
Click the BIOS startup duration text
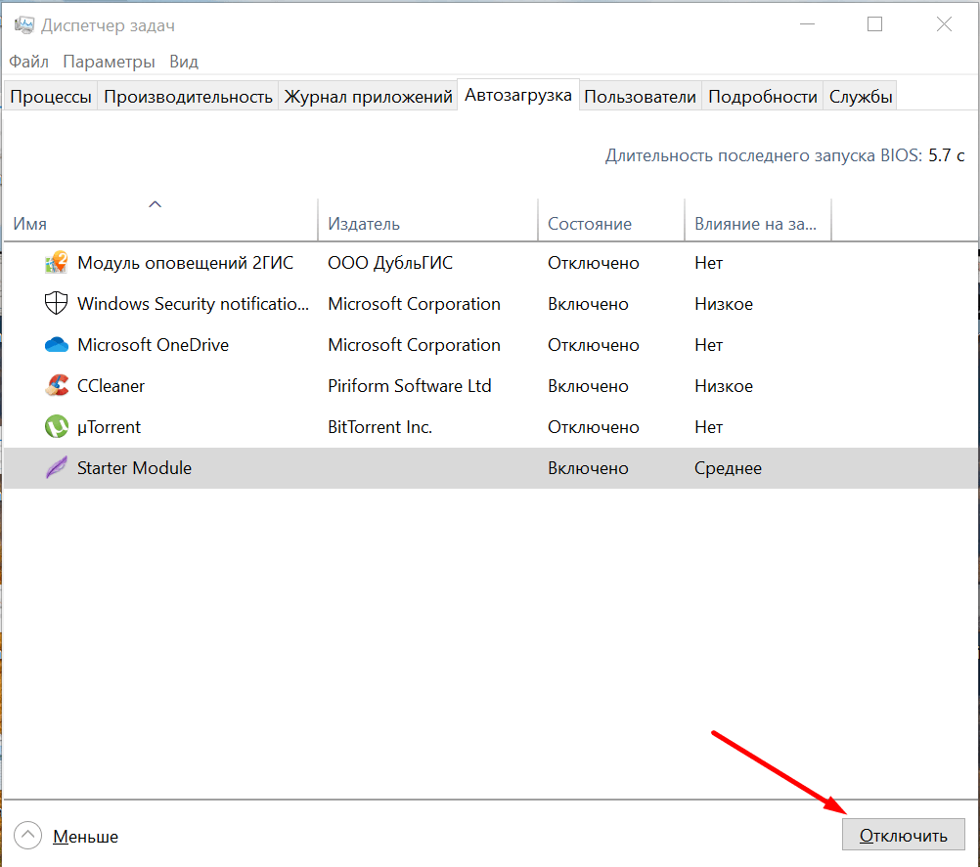(784, 155)
